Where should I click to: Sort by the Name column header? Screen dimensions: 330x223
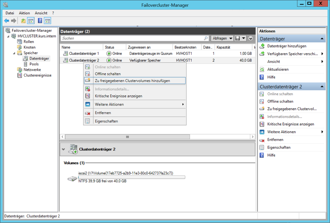coord(81,47)
